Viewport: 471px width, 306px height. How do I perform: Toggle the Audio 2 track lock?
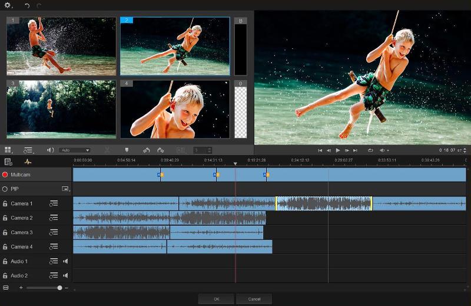tap(5, 275)
